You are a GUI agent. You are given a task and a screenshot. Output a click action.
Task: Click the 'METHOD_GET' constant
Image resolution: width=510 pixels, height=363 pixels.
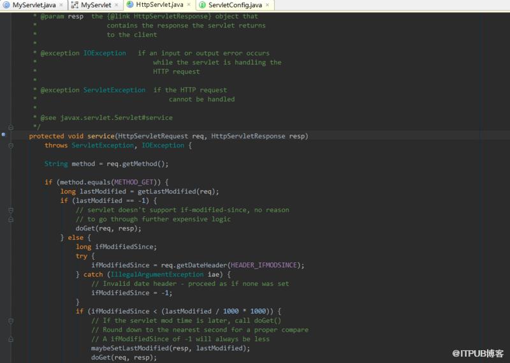point(134,182)
